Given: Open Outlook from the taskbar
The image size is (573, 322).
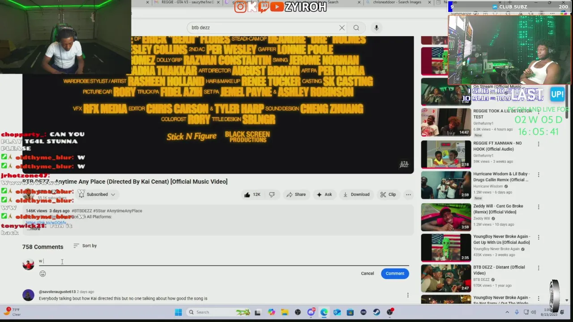Looking at the screenshot, I should click(337, 312).
